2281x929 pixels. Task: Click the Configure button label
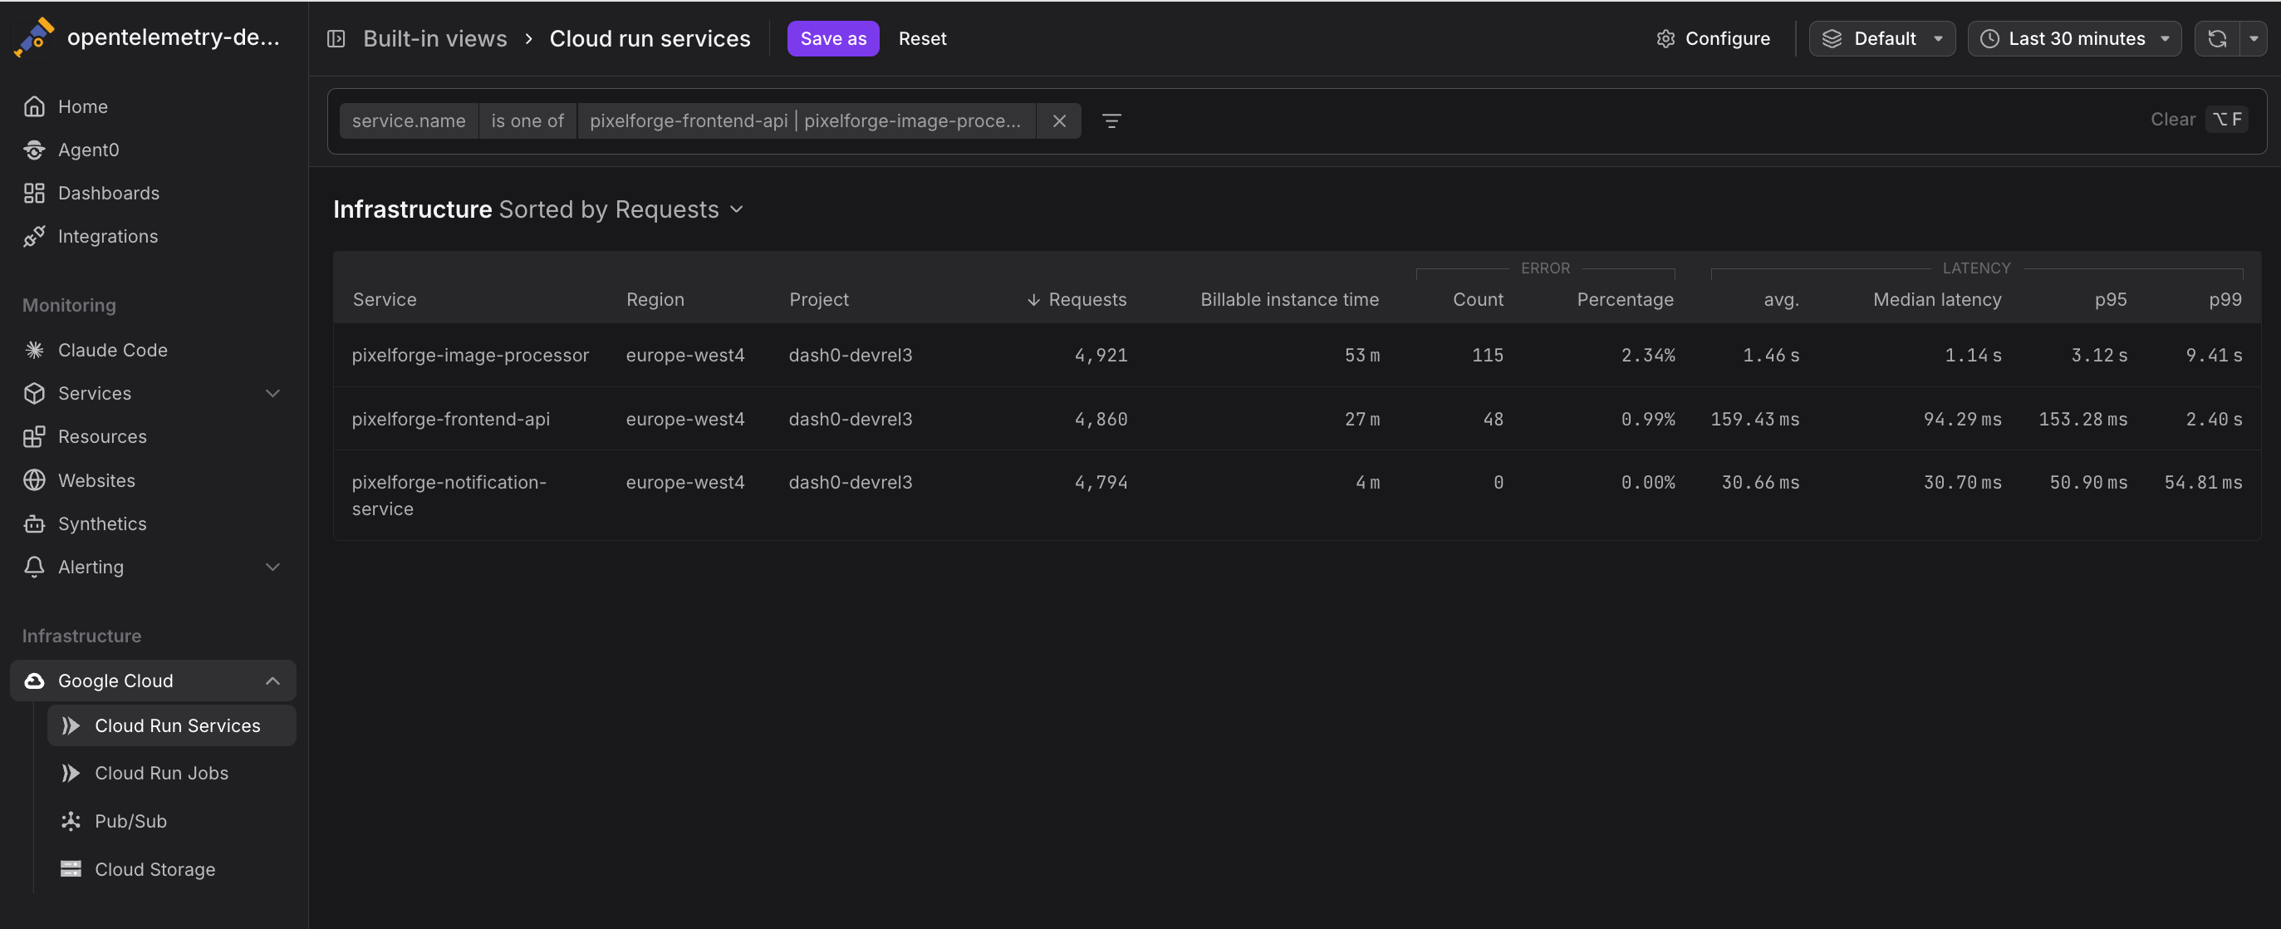(1727, 38)
